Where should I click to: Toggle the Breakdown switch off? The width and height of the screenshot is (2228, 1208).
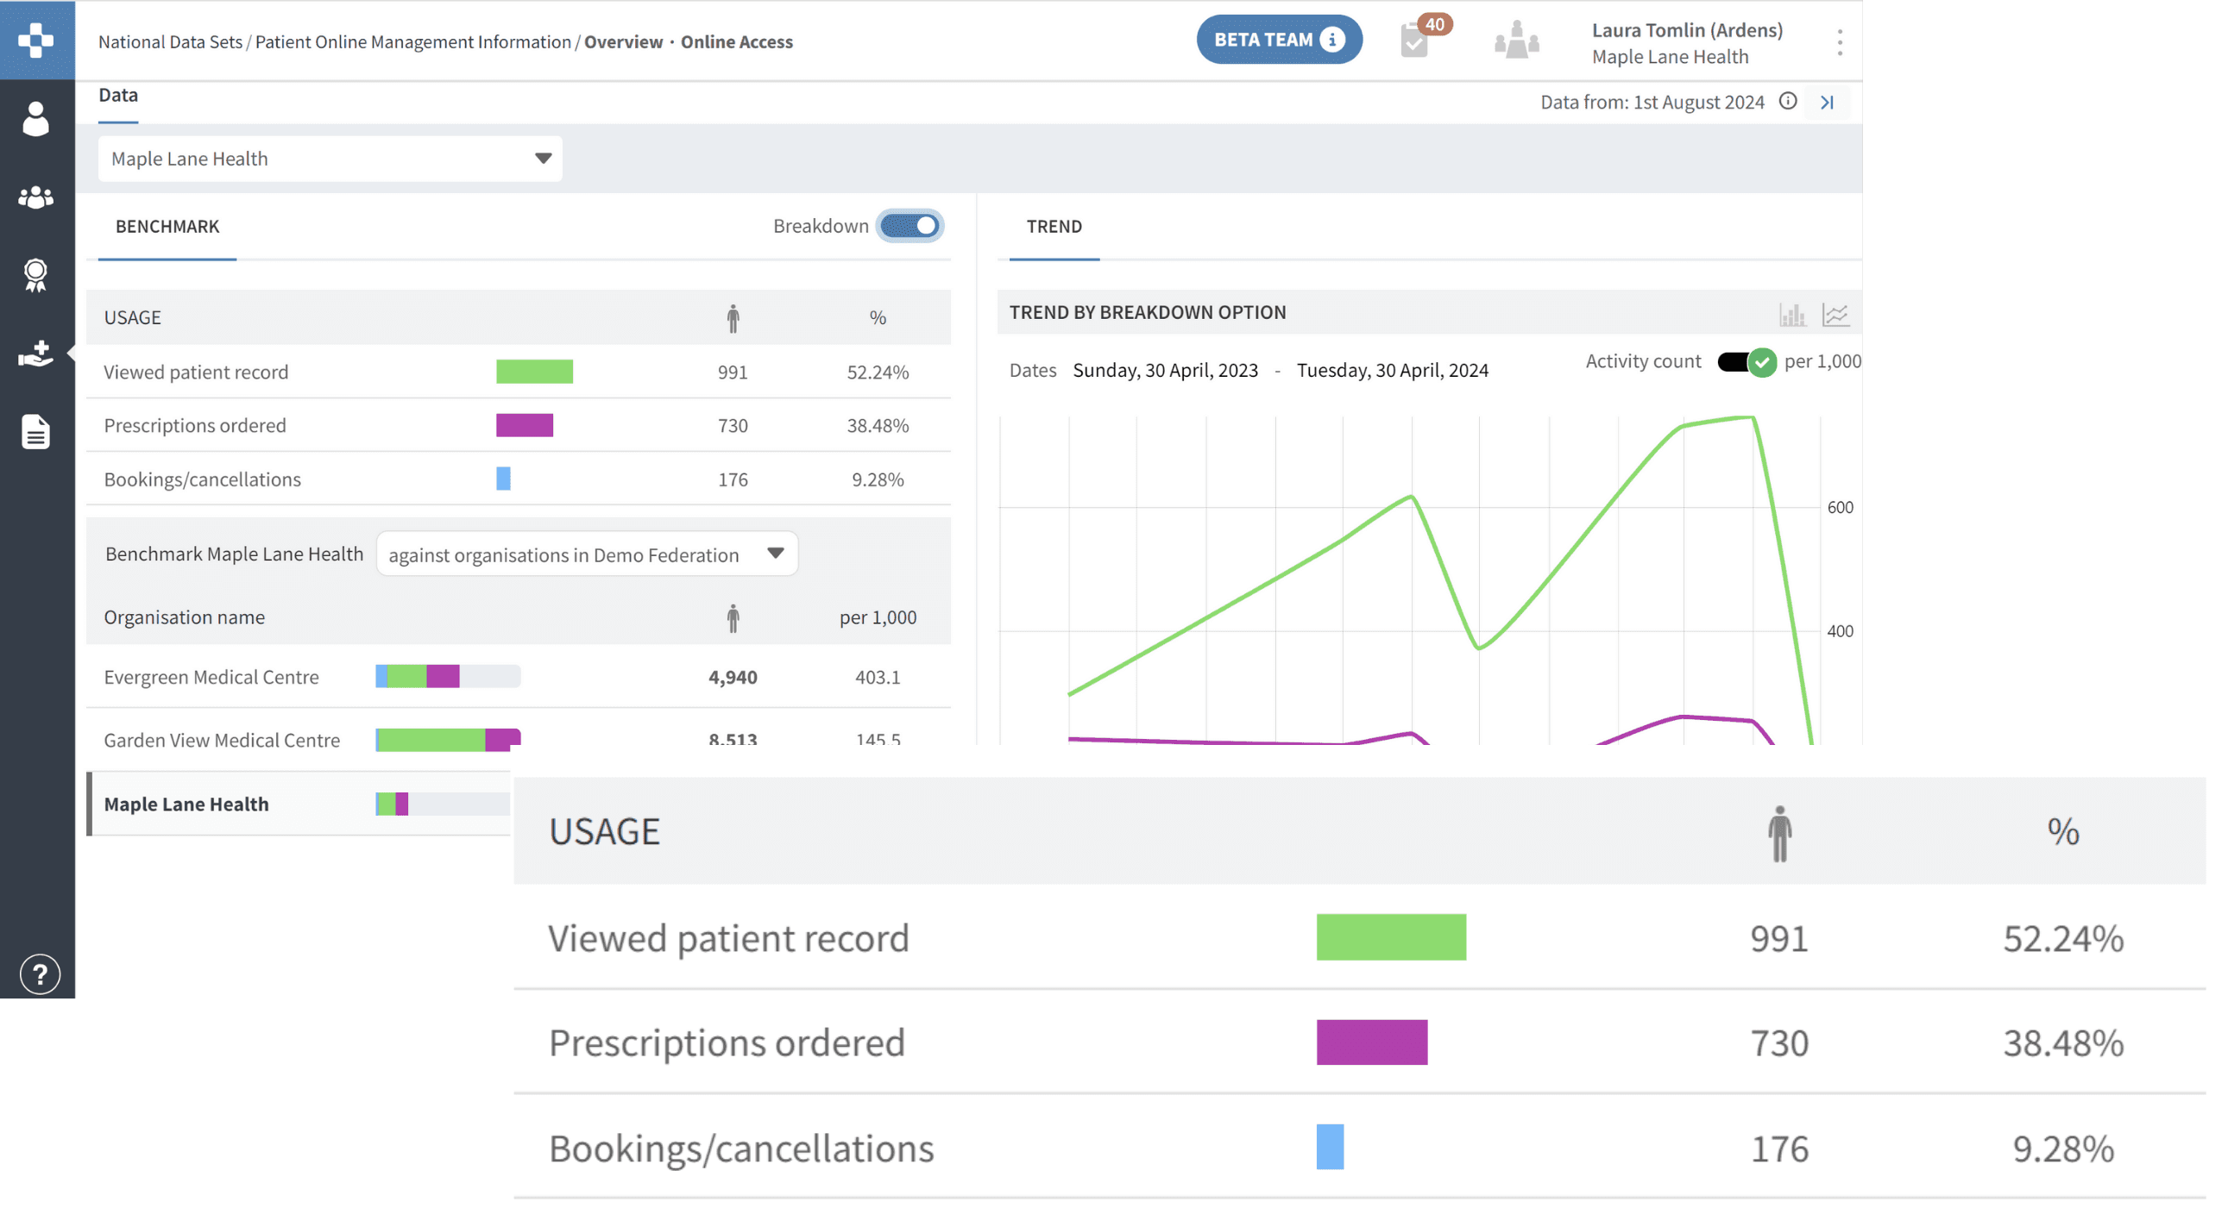click(909, 226)
